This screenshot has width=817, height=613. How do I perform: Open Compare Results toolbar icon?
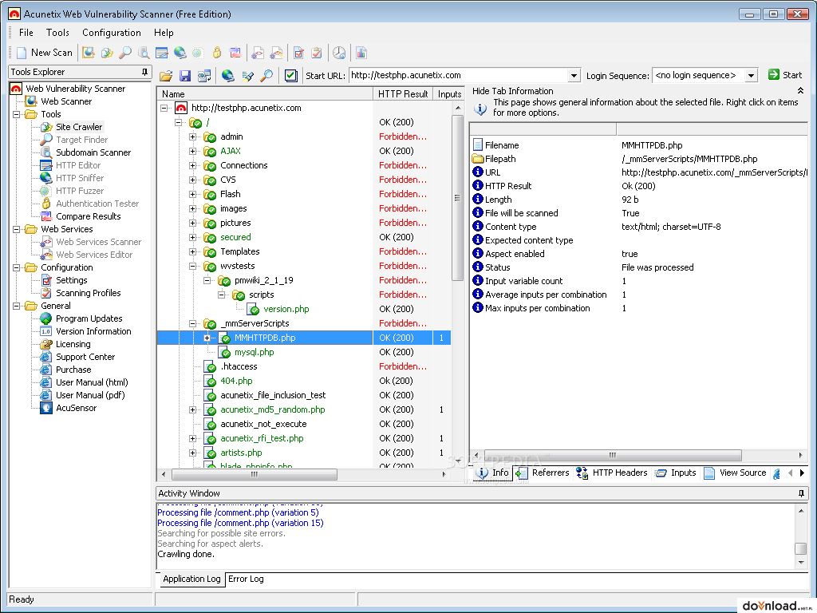(235, 53)
